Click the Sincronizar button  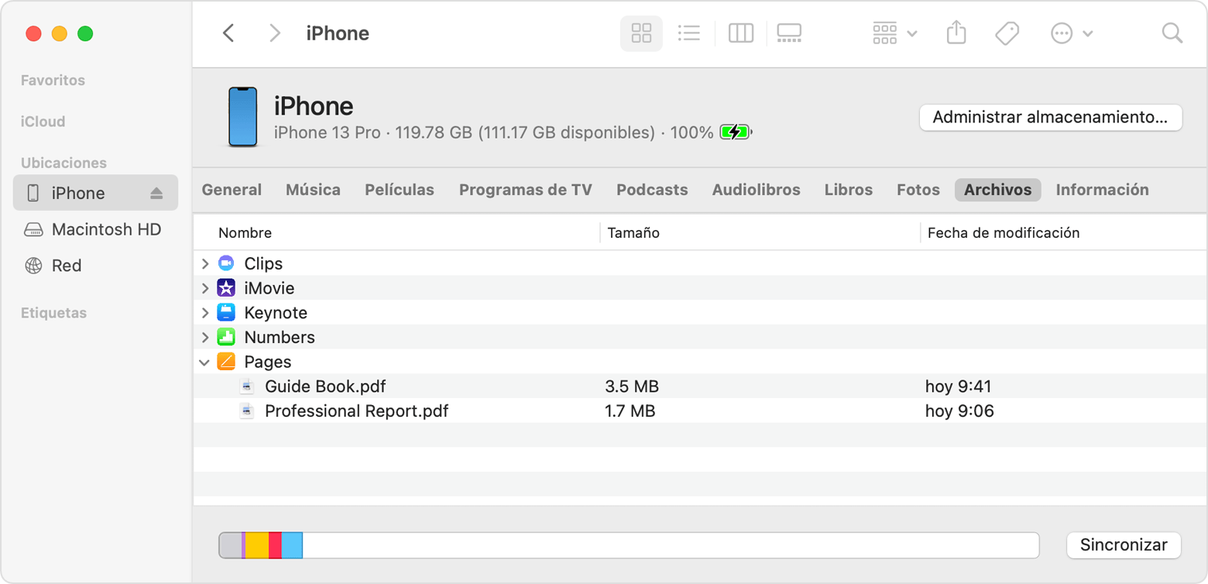(1124, 544)
